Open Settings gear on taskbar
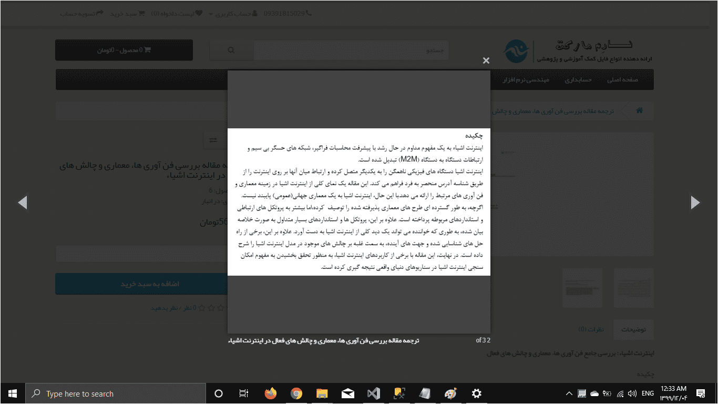The width and height of the screenshot is (718, 404). pos(476,393)
